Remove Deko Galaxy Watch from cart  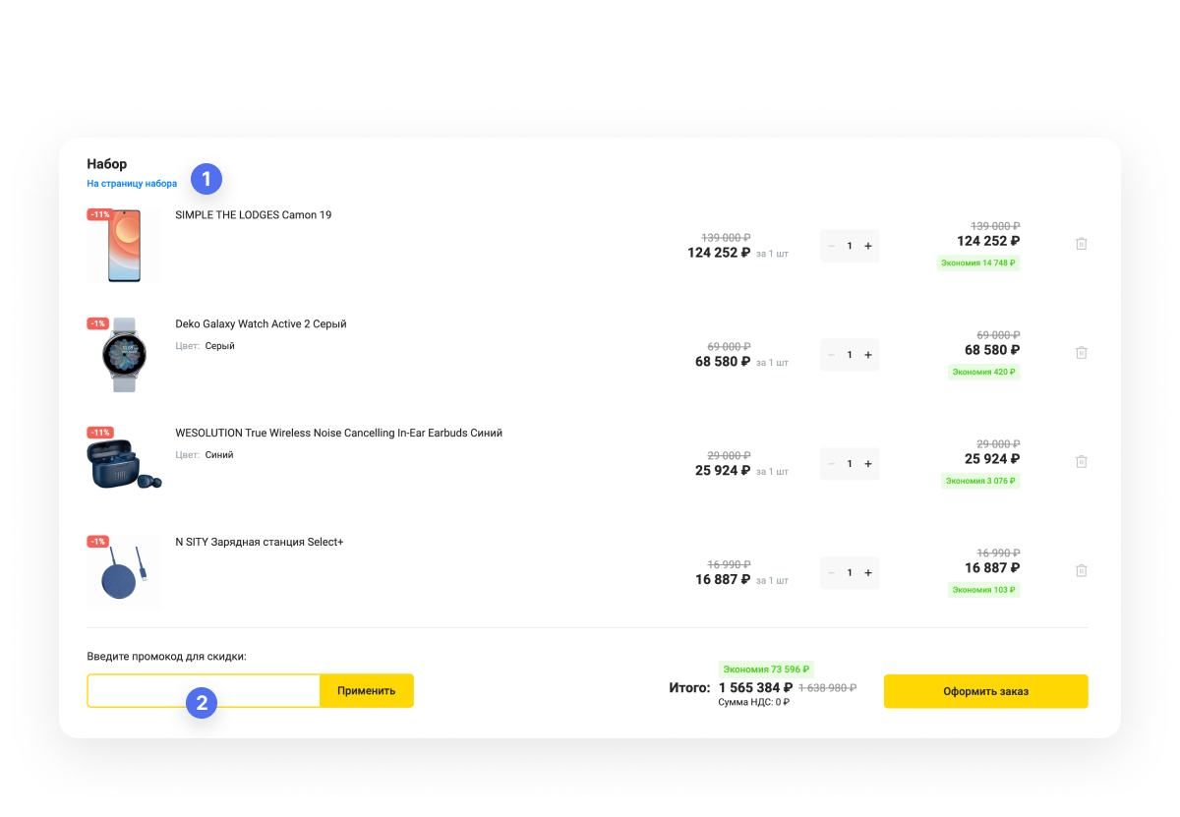pos(1082,352)
